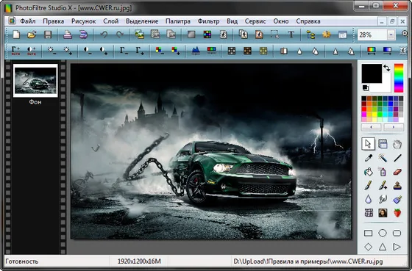
Task: Open the Палитра menu
Action: click(178, 21)
